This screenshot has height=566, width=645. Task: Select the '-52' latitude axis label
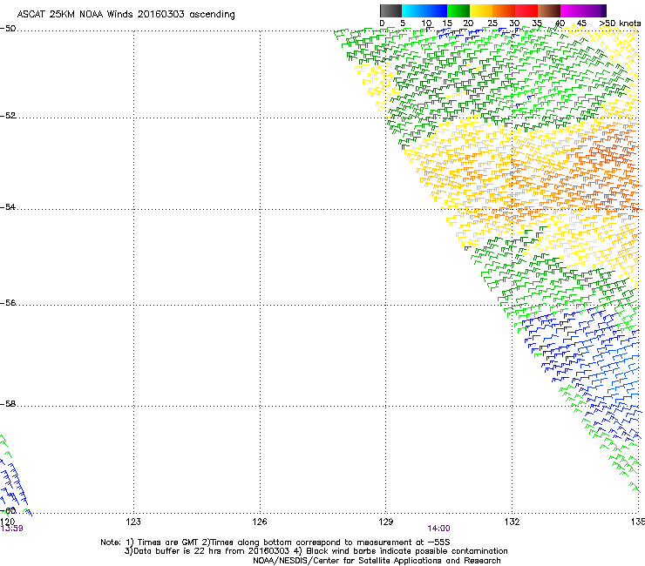(8, 116)
